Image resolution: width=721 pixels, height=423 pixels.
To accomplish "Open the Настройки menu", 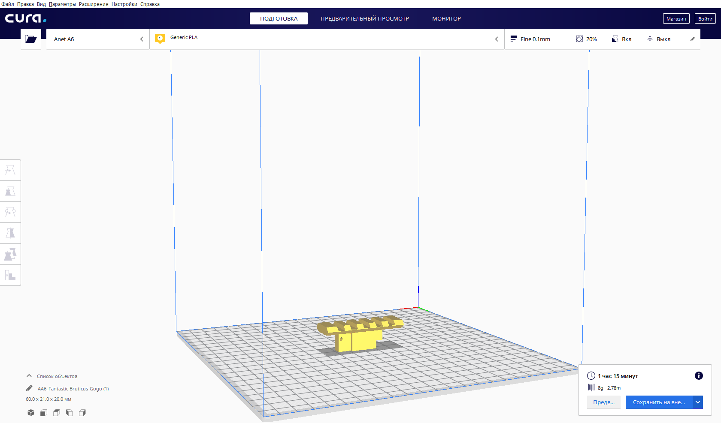I will click(x=124, y=4).
